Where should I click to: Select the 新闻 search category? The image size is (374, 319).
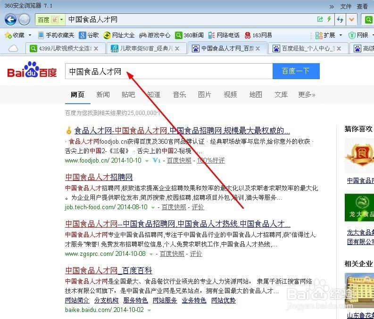(103, 95)
